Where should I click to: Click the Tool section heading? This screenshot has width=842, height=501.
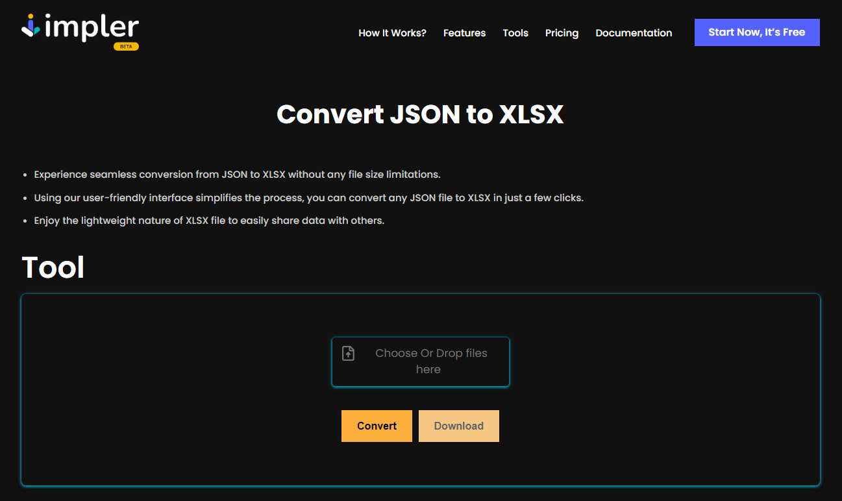53,267
